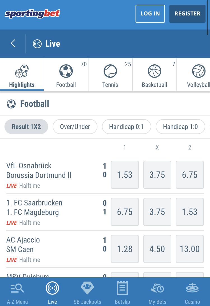Pick 1.53 odds for VfL Osnabrück win
Viewport: 210px width, 306px height.
point(125,175)
